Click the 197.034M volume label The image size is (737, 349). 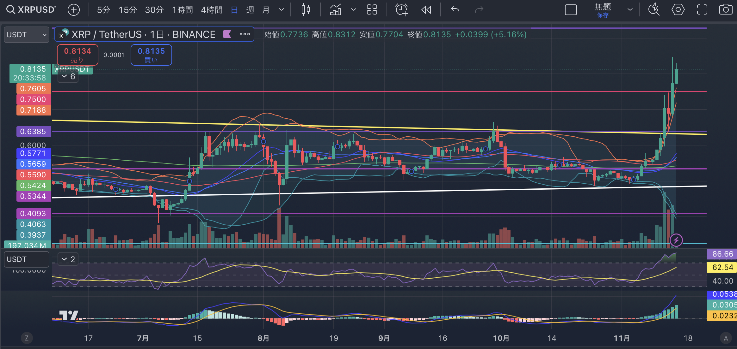[x=27, y=245]
